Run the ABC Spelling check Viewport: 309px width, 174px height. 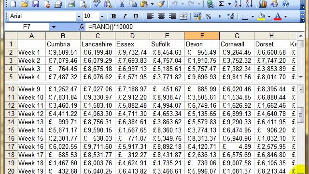97,4
